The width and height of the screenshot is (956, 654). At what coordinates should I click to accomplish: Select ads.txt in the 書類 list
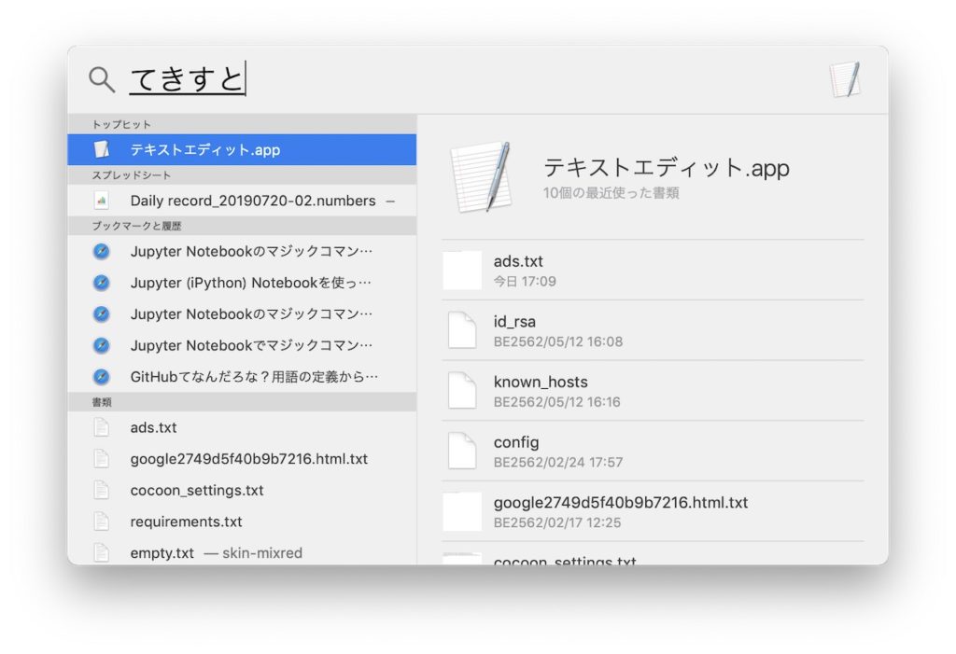242,428
